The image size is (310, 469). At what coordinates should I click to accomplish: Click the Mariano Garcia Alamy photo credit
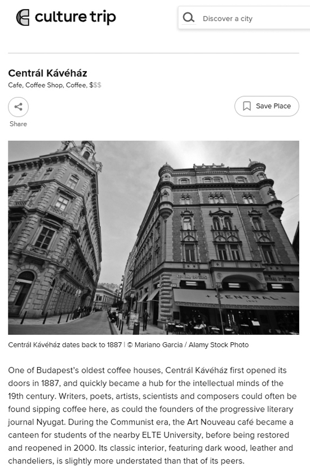[188, 345]
